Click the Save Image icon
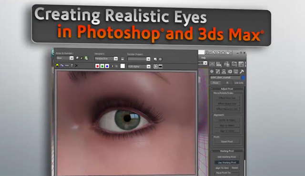305x176 pixels. [57, 65]
